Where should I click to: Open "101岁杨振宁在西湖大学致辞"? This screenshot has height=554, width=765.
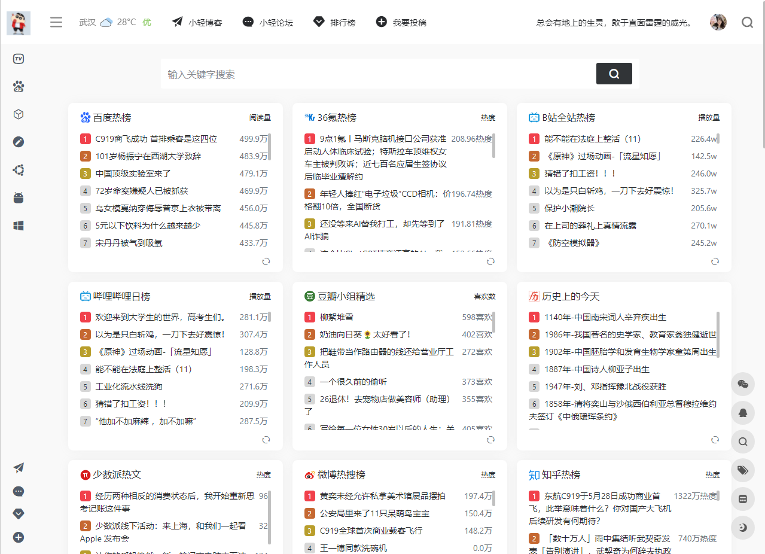pyautogui.click(x=148, y=156)
